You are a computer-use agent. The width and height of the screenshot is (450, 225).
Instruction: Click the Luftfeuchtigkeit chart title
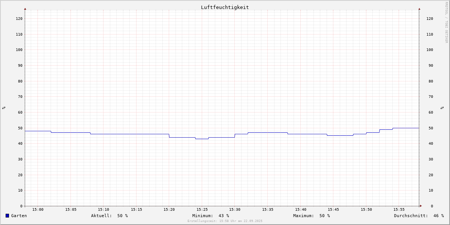click(225, 7)
